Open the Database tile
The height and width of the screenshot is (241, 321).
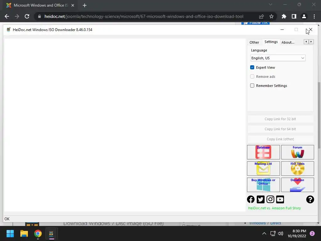[263, 152]
